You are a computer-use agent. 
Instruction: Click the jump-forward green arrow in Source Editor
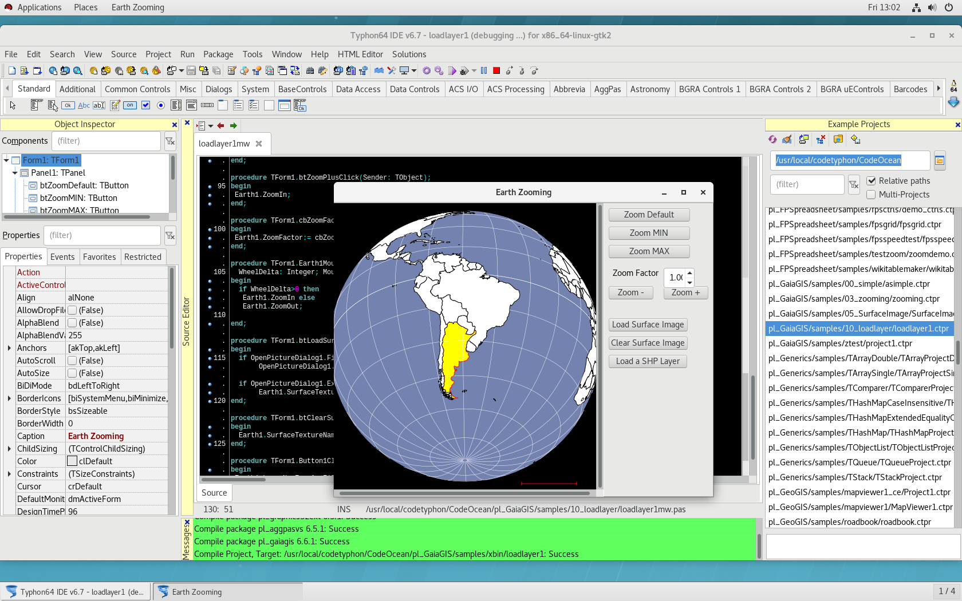pos(234,126)
